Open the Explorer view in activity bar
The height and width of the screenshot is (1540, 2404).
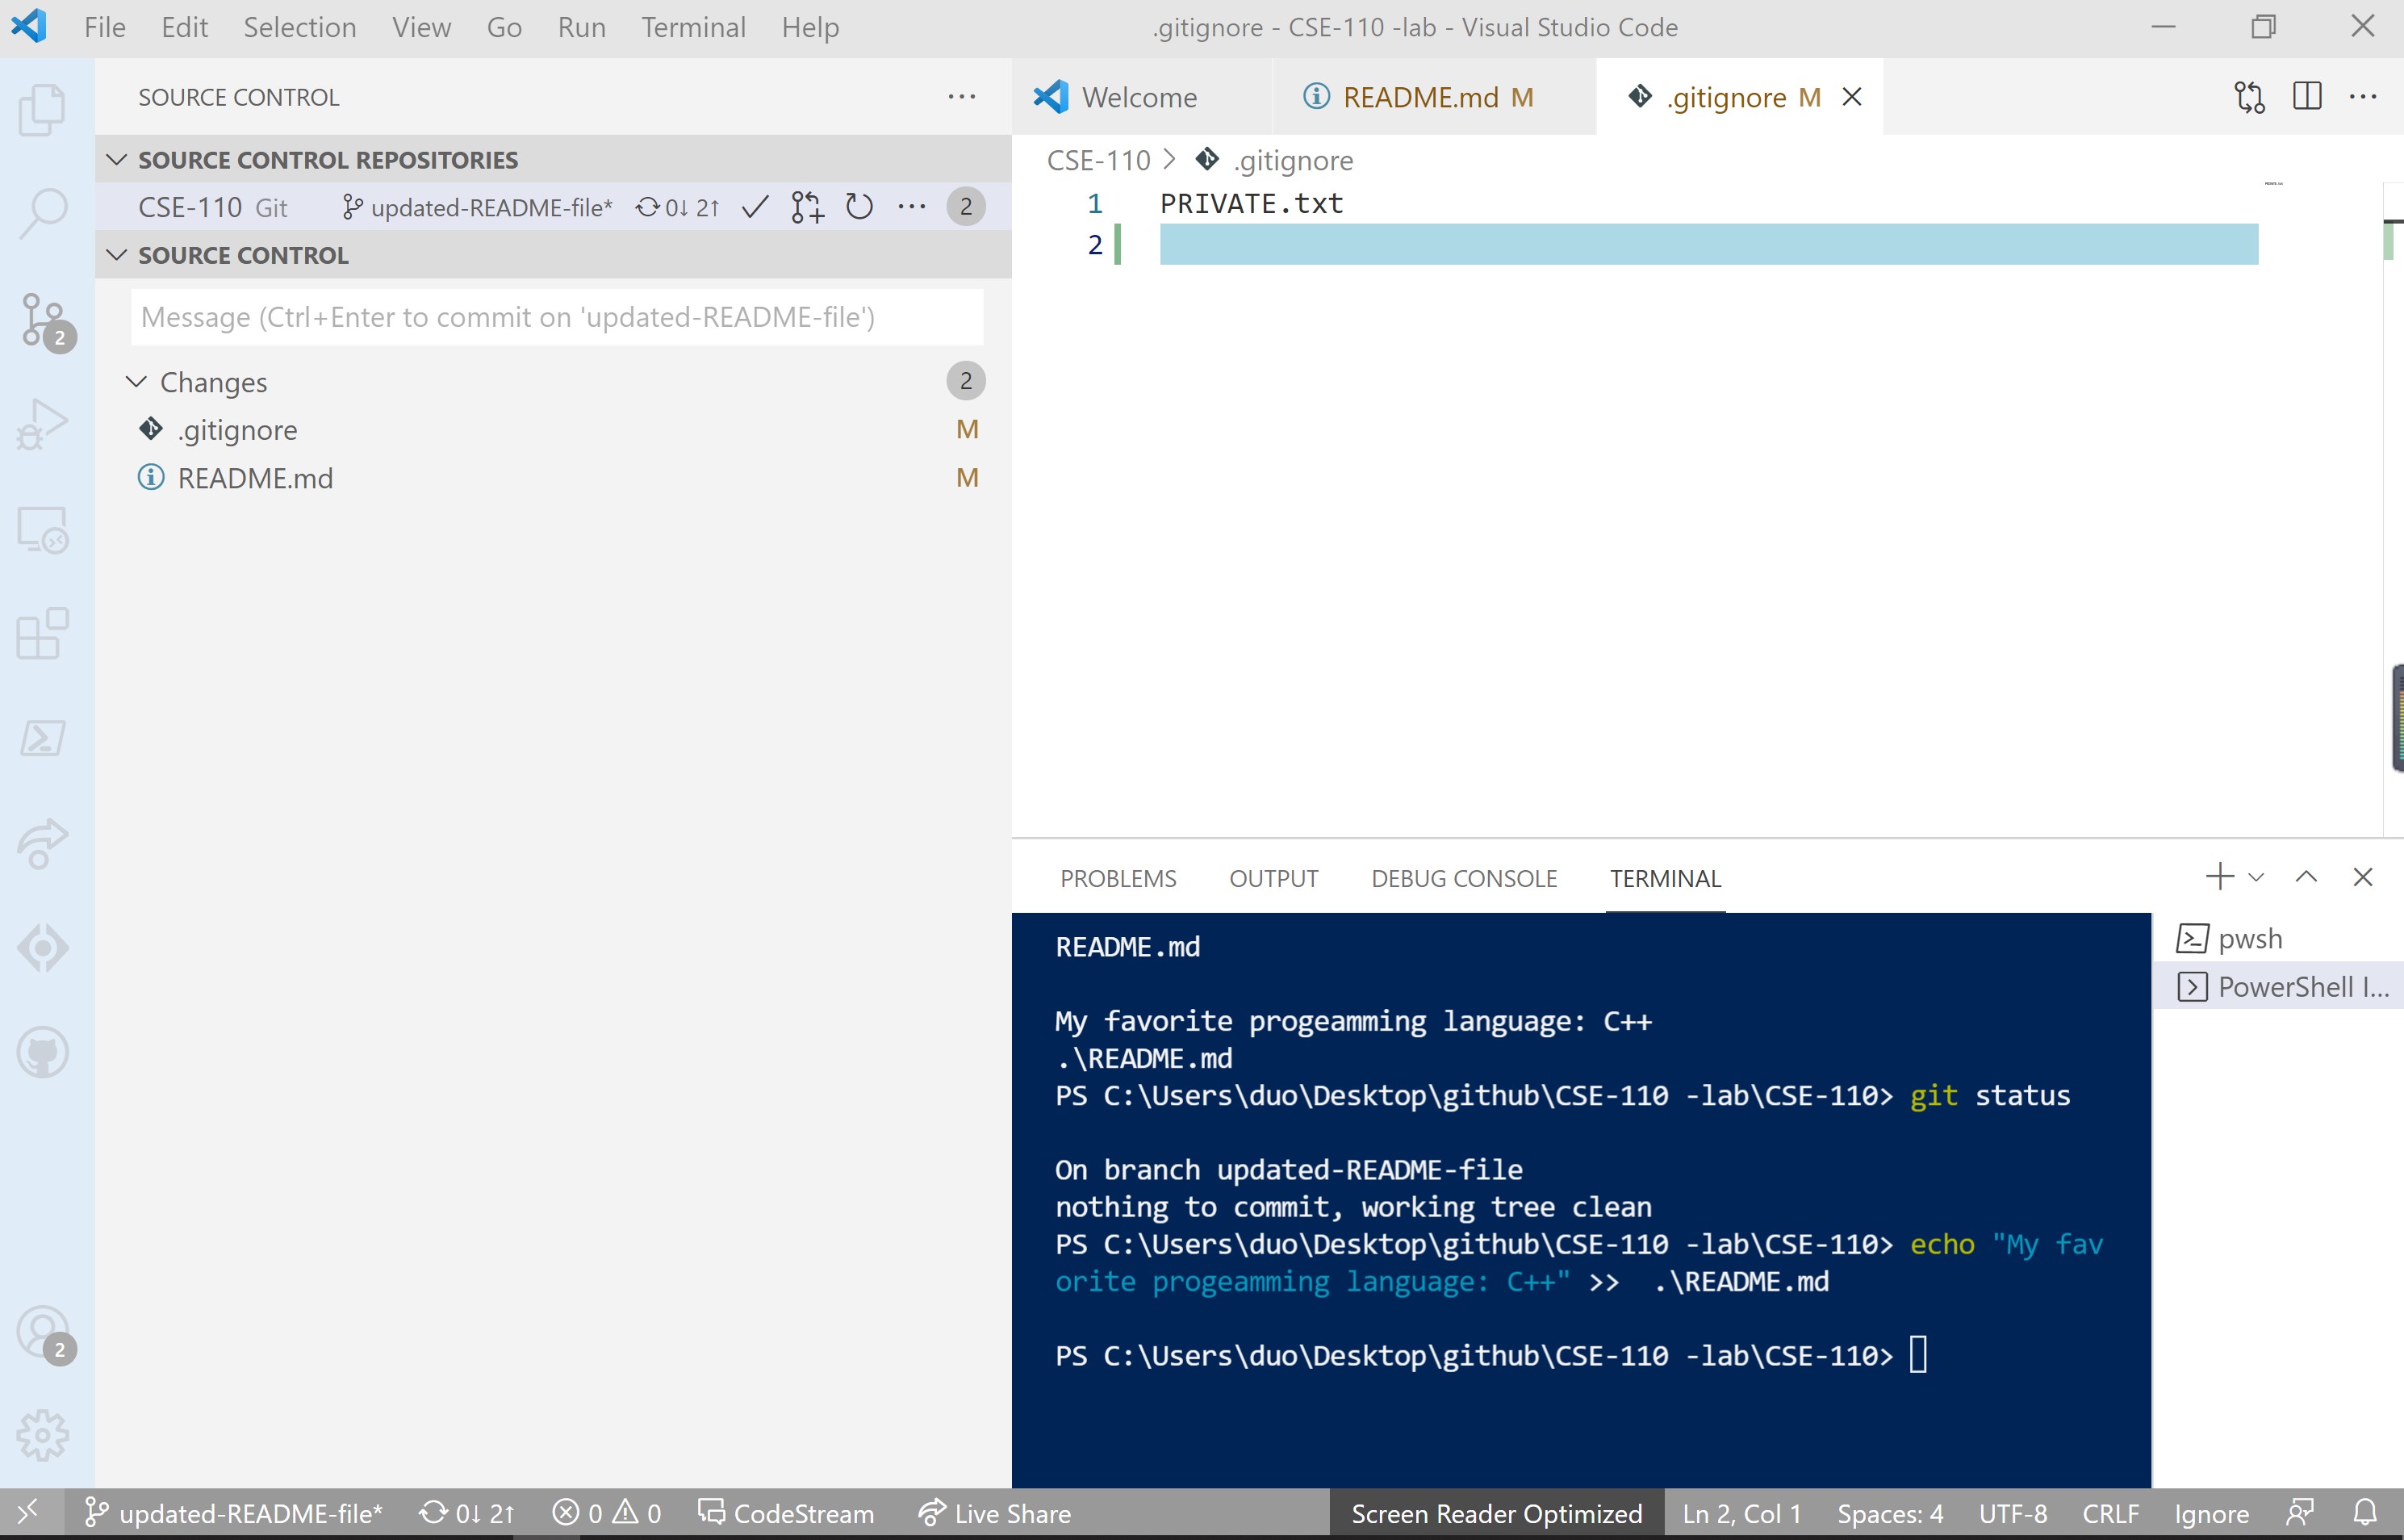point(43,108)
